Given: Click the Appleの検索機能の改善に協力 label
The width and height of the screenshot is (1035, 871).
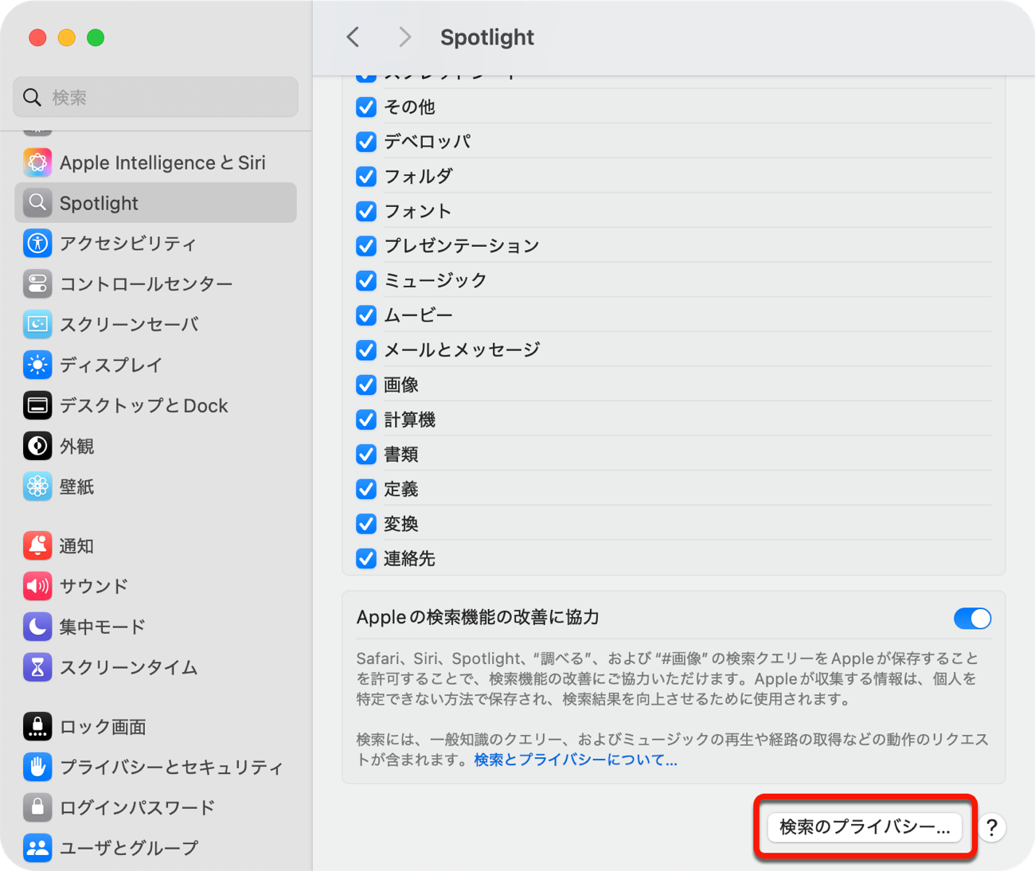Looking at the screenshot, I should pos(478,618).
